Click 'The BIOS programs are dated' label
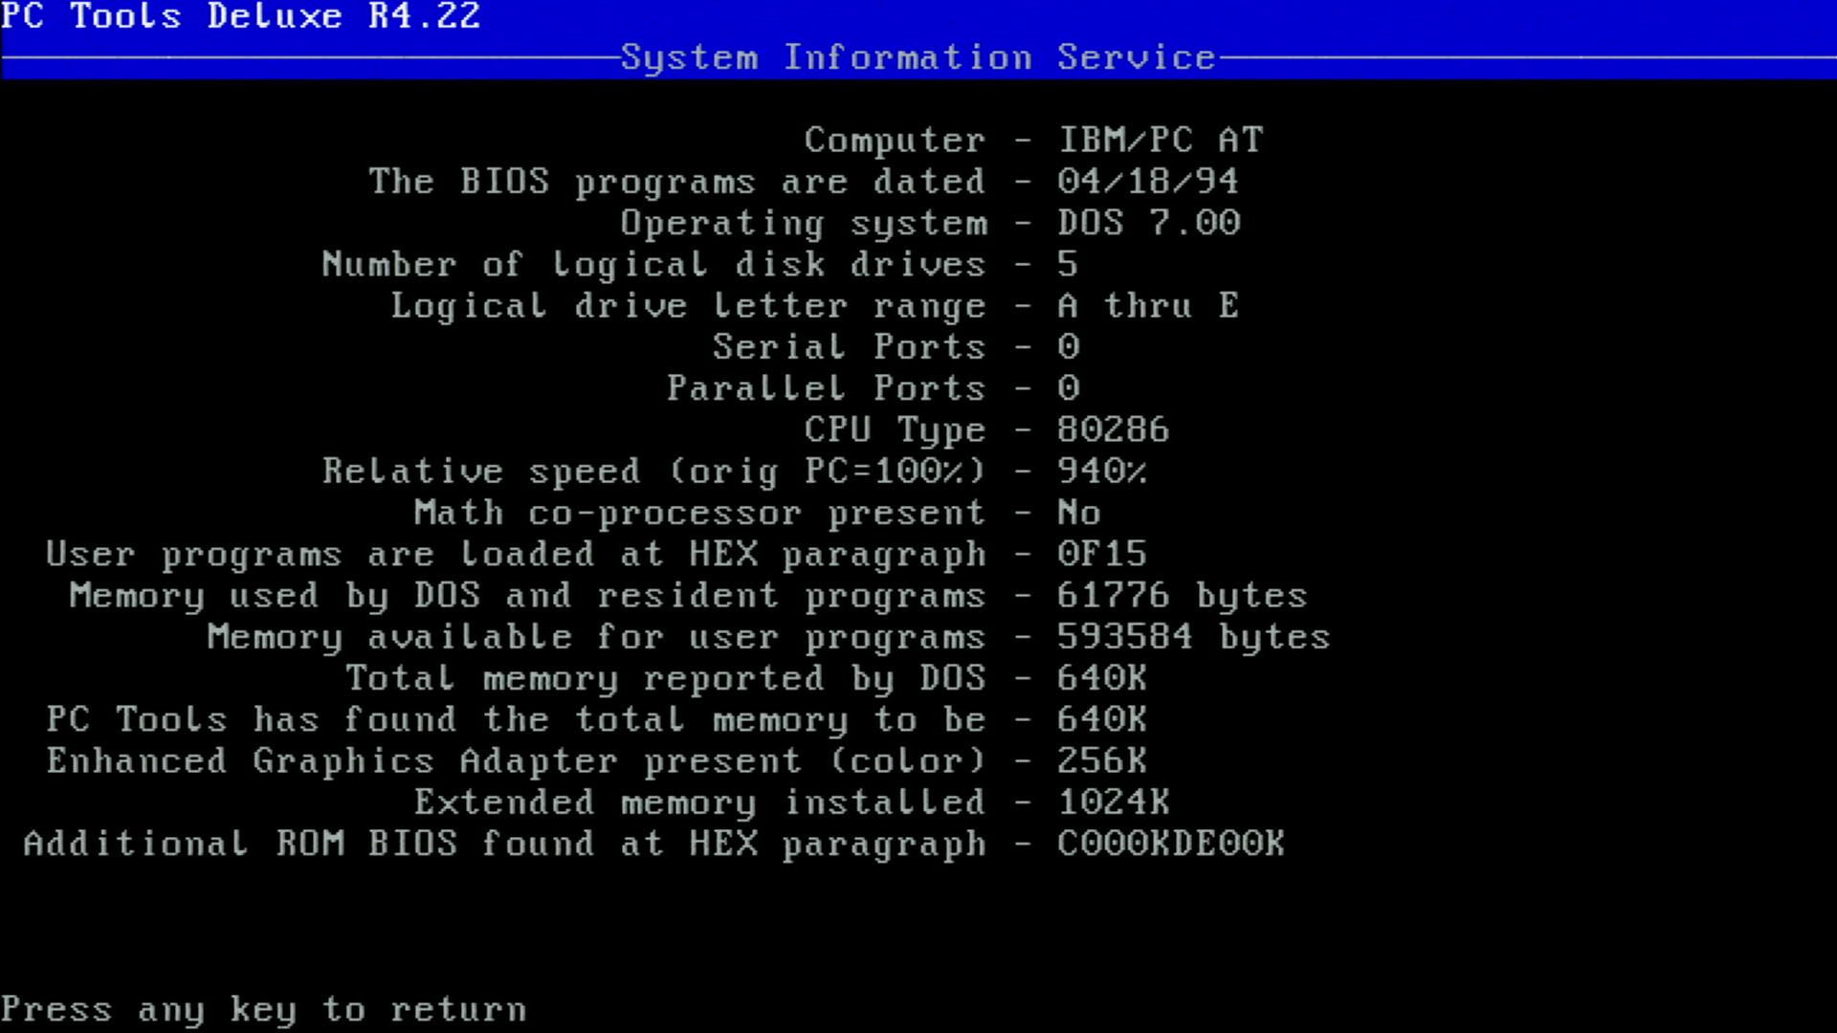 tap(677, 182)
